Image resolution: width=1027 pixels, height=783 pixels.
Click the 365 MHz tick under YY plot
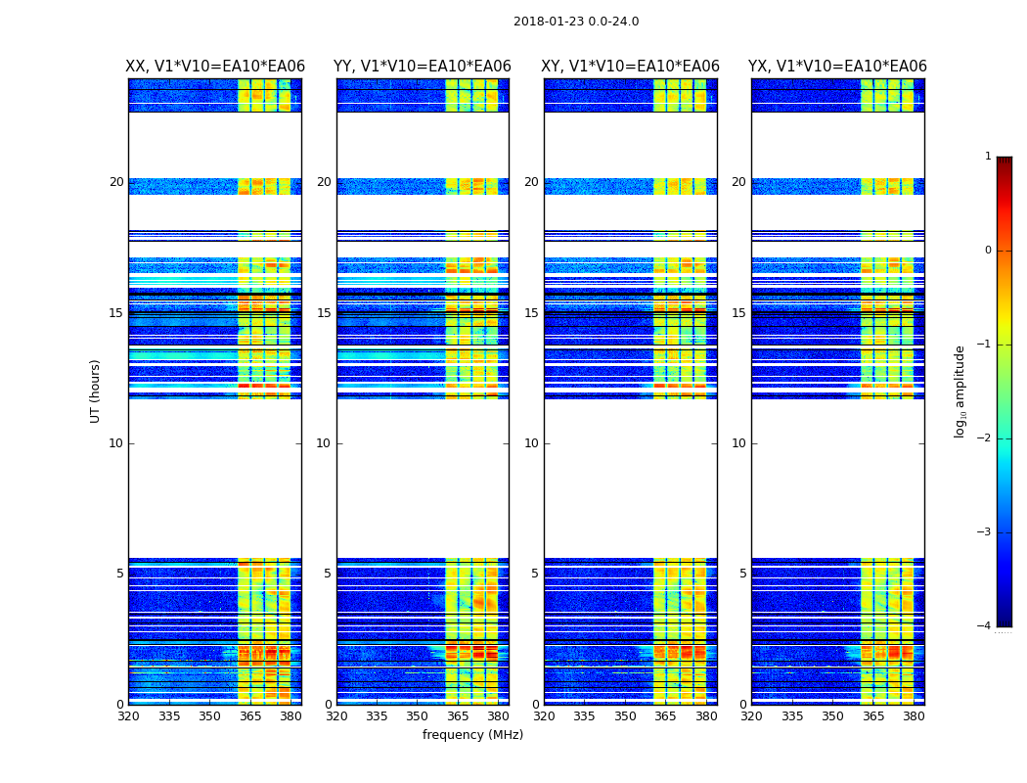coord(458,716)
